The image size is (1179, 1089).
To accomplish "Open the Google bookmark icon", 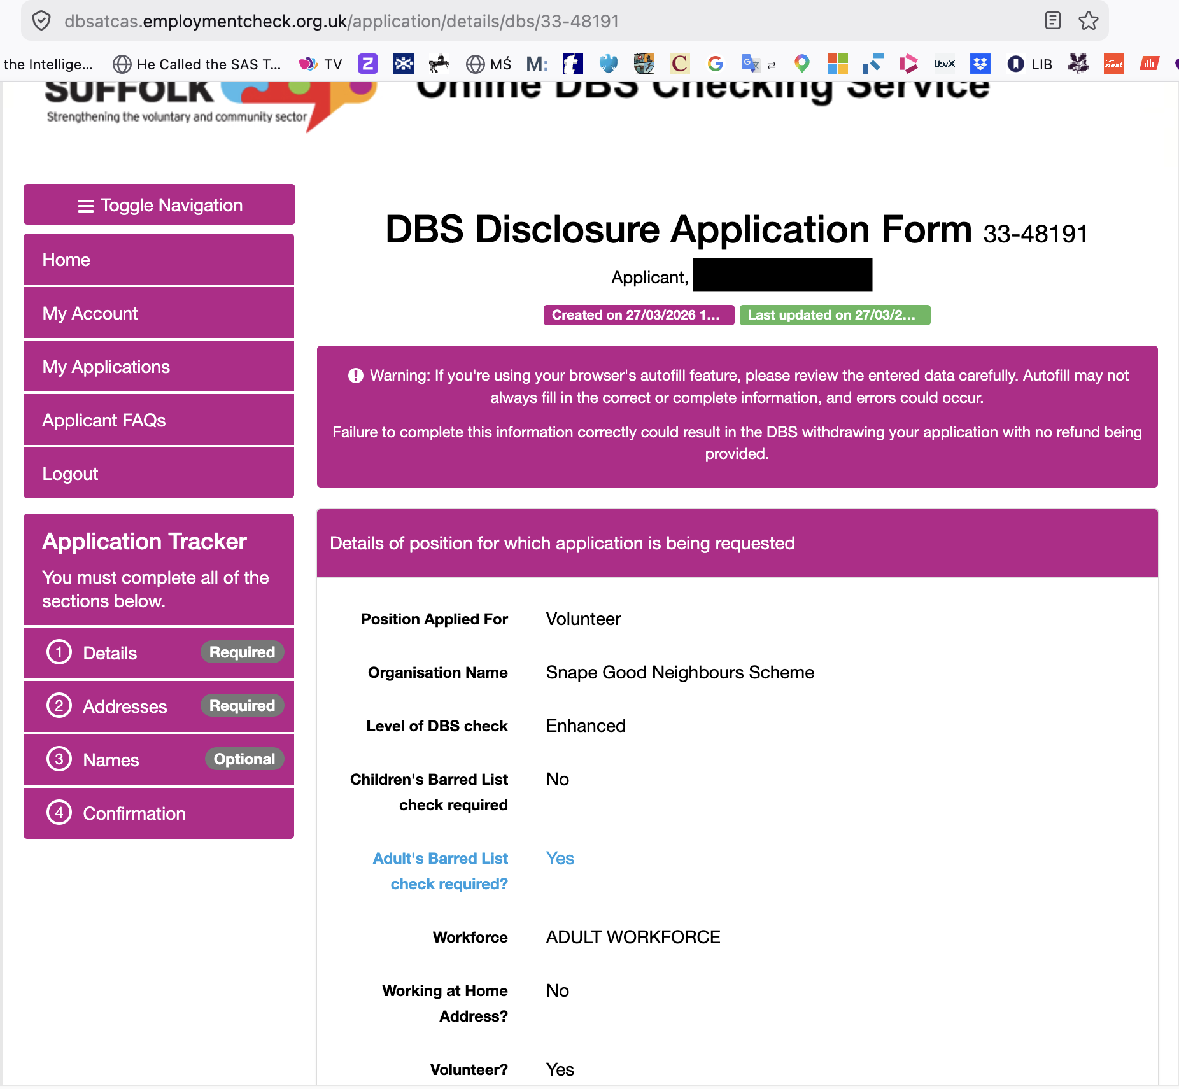I will pos(715,64).
